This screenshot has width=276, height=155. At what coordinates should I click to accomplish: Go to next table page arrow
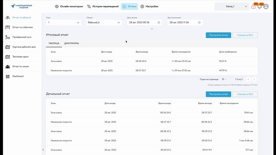pos(254,79)
